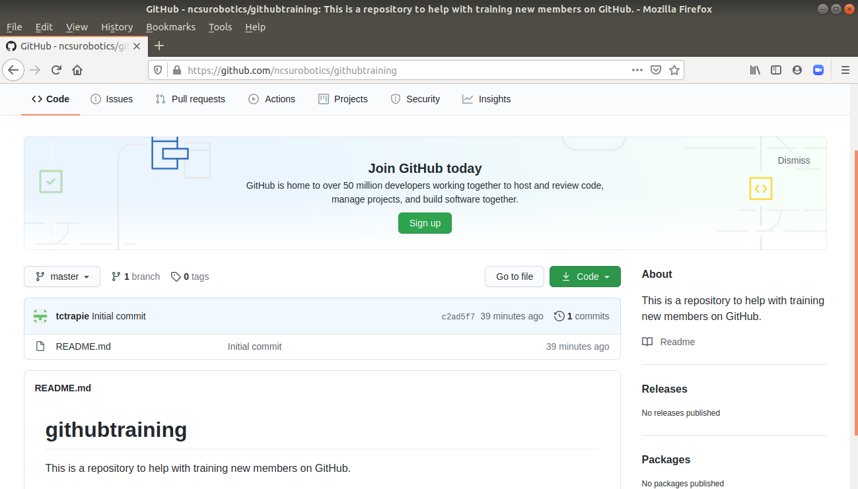Open the Bookmarks menu
Viewport: 858px width, 489px height.
click(x=170, y=27)
